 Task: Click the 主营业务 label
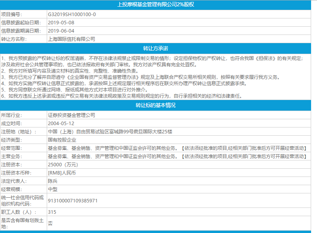[11, 157]
